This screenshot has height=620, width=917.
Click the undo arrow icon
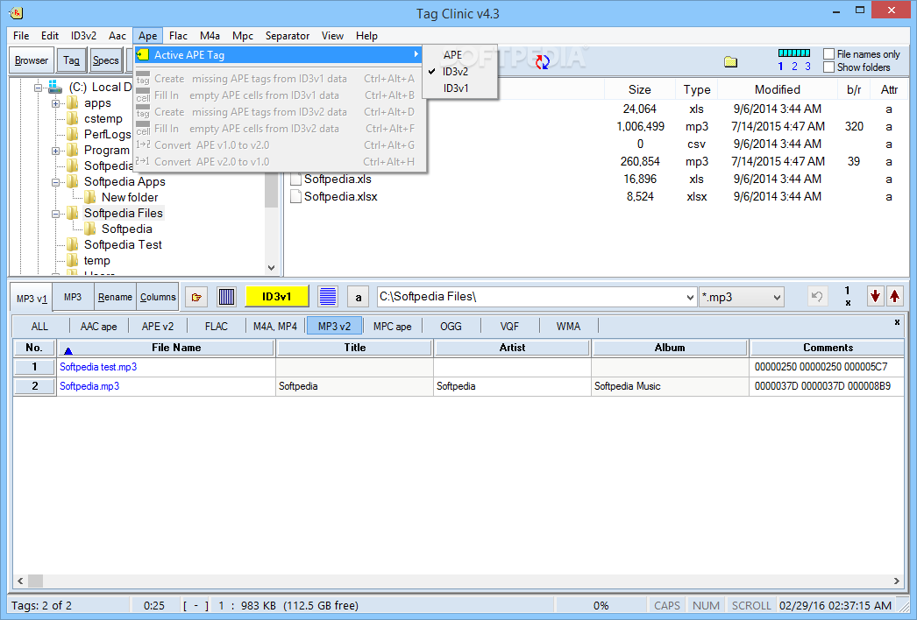(818, 297)
